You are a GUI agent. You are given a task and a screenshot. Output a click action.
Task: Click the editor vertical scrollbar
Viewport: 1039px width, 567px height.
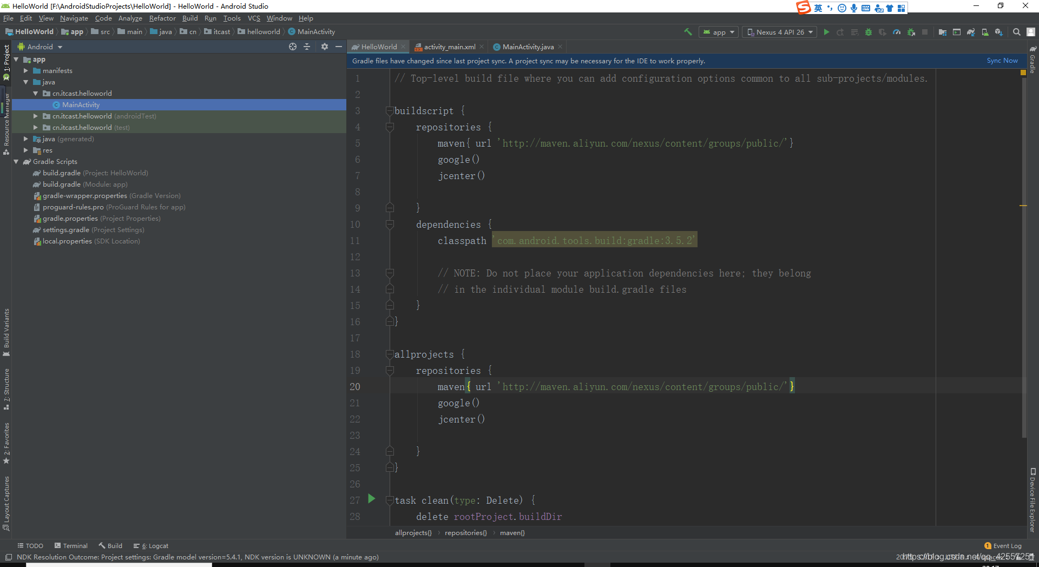coord(1024,257)
